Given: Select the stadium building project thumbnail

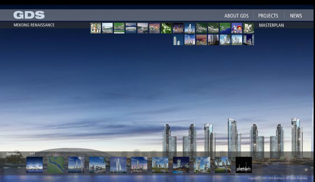Looking at the screenshot, I should point(131,28).
